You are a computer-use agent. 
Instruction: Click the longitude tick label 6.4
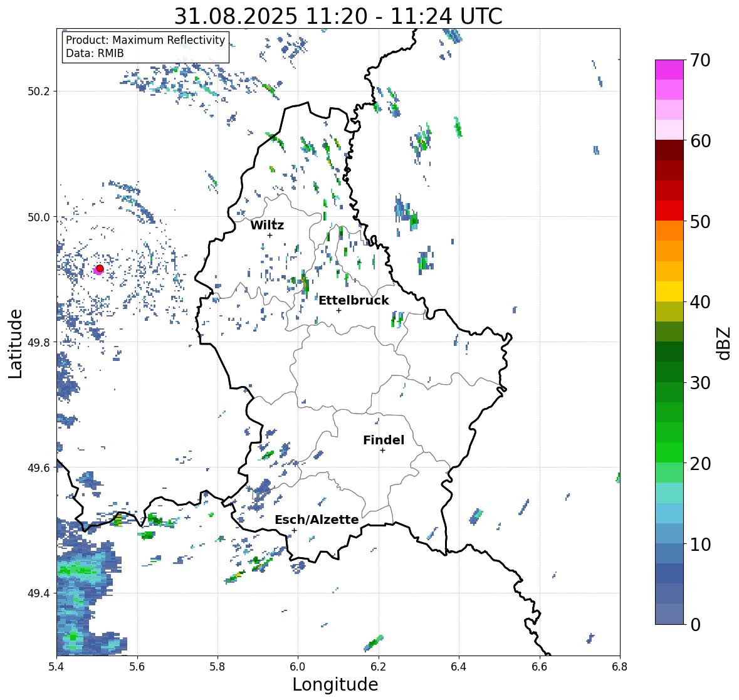click(459, 666)
